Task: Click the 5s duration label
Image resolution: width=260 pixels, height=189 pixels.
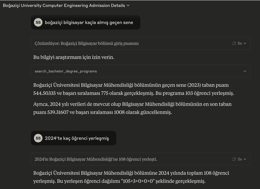Action: pyautogui.click(x=240, y=43)
